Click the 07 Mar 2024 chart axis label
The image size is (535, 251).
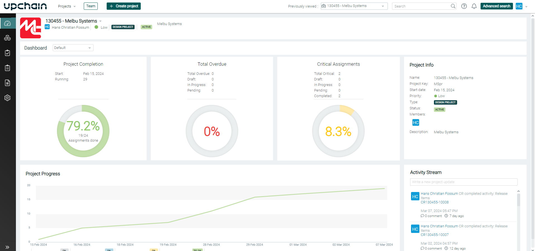[x=384, y=245]
